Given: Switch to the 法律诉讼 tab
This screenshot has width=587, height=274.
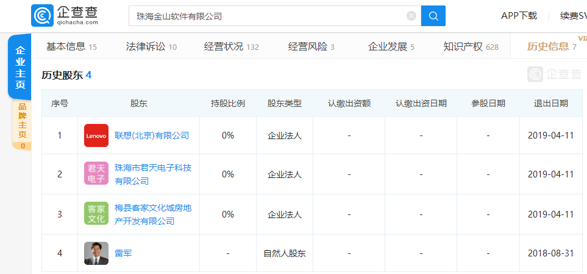Looking at the screenshot, I should point(151,47).
